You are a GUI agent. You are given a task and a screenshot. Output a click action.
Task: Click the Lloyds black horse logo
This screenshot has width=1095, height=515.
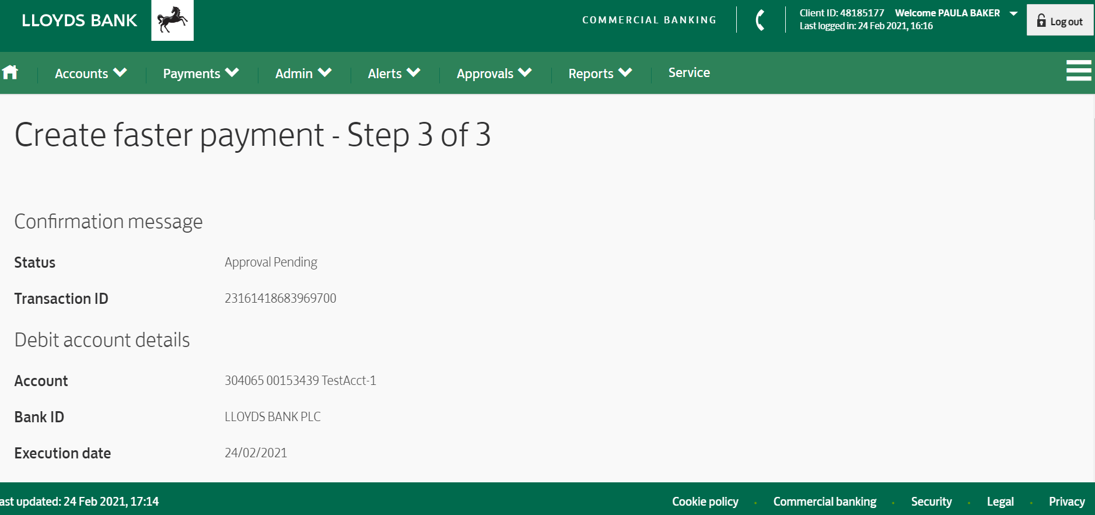pos(172,20)
